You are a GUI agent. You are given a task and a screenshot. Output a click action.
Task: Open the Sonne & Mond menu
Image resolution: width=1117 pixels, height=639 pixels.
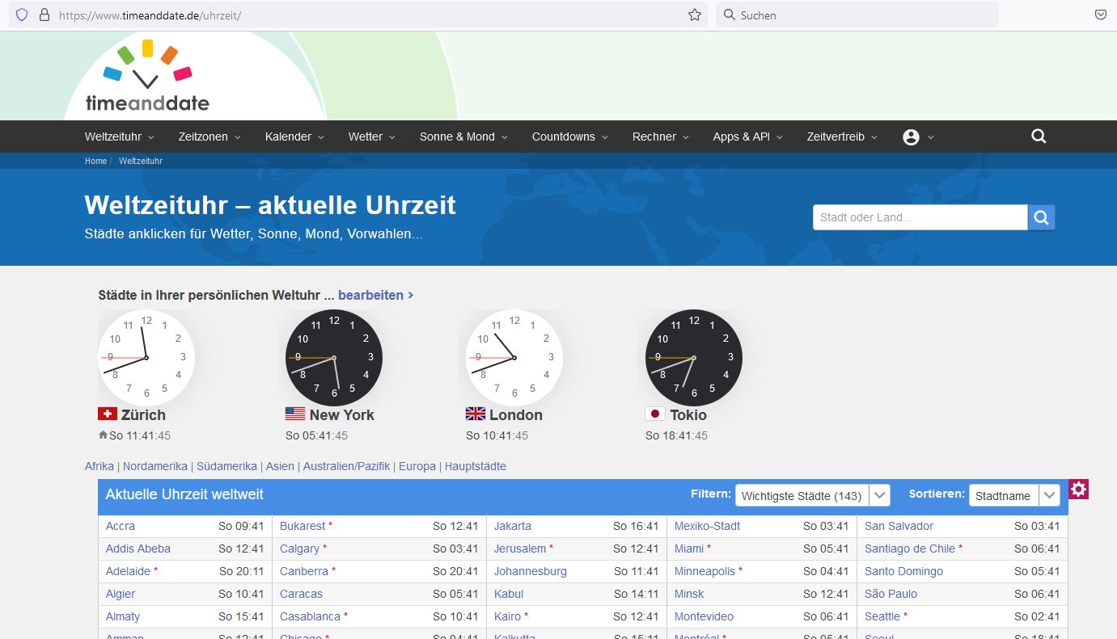[463, 137]
